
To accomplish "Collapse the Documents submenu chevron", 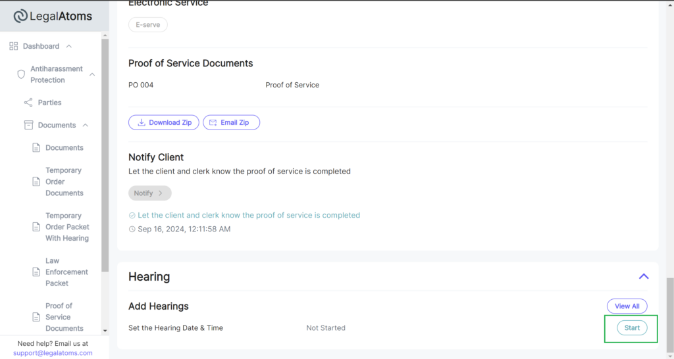I will click(x=85, y=125).
